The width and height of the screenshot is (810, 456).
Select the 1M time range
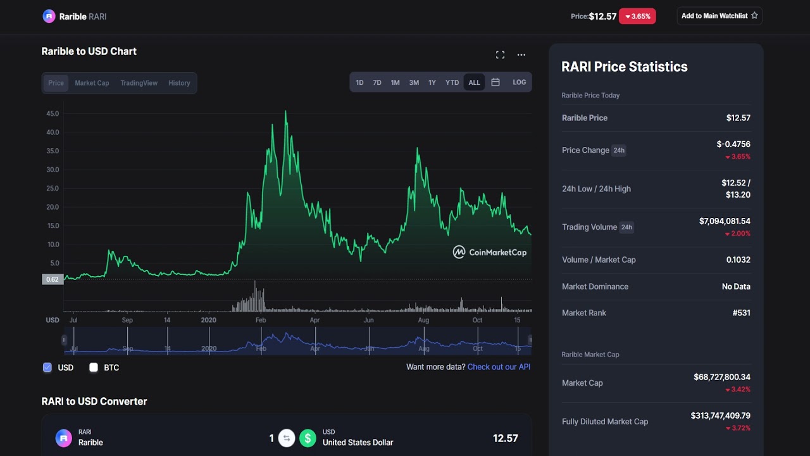(x=396, y=82)
